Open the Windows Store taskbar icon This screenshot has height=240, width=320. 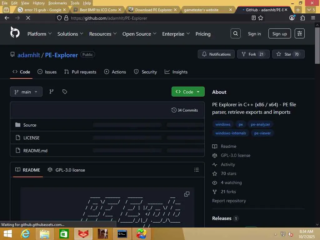(64, 234)
